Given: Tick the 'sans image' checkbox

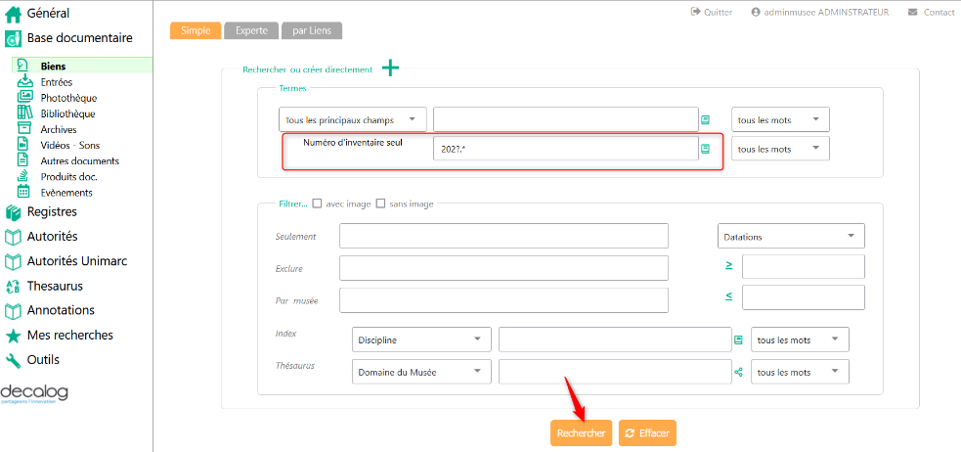Looking at the screenshot, I should click(x=381, y=203).
